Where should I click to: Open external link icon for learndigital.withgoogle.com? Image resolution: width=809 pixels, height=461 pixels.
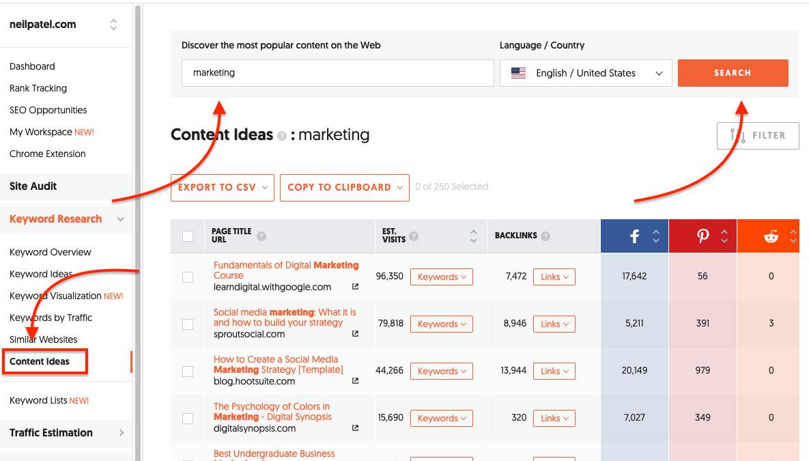click(x=355, y=287)
